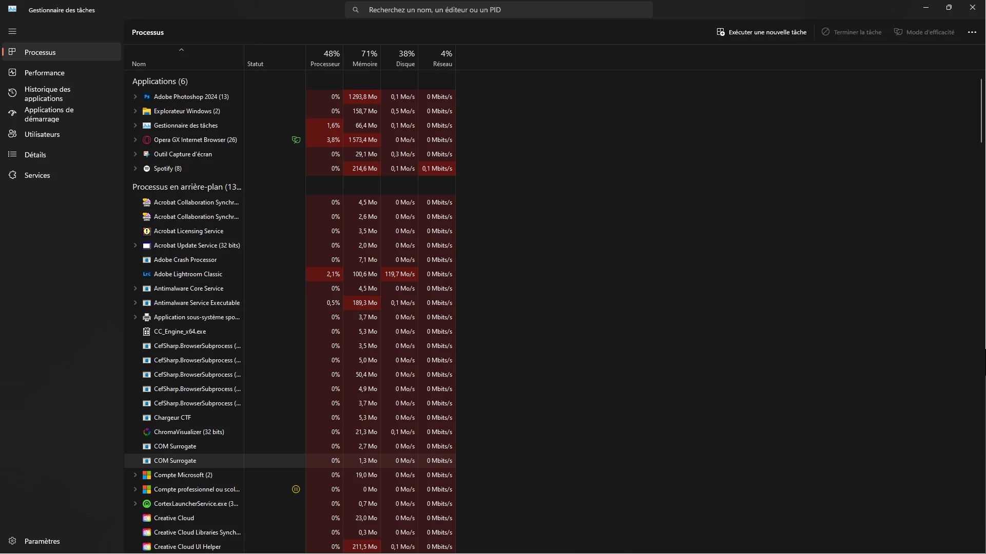This screenshot has height=554, width=986.
Task: Click suspended status icon for Compte professionnel
Action: point(296,489)
